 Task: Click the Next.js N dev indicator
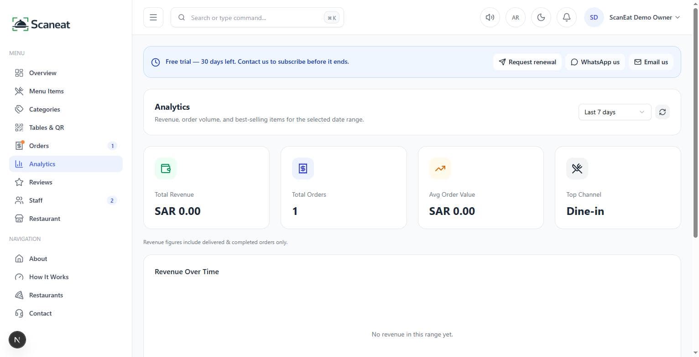pyautogui.click(x=17, y=340)
